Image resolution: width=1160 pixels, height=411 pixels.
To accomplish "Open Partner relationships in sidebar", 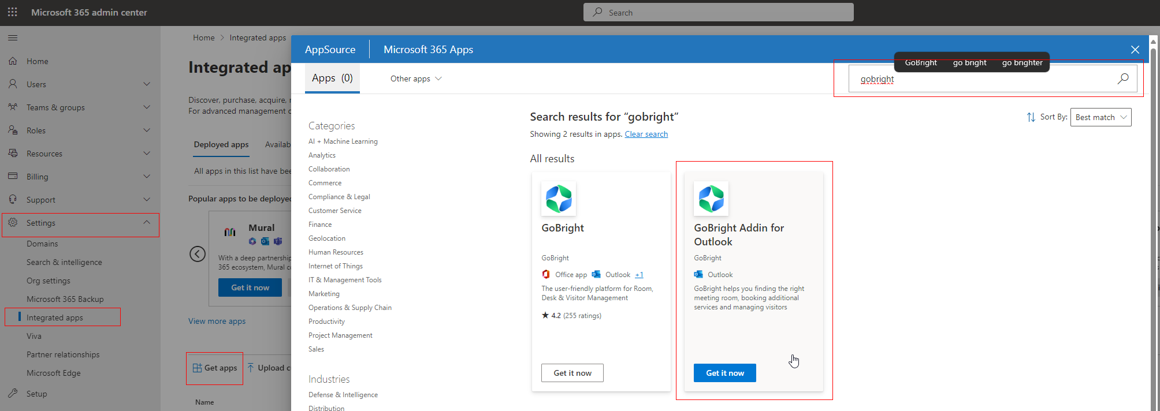I will tap(63, 354).
